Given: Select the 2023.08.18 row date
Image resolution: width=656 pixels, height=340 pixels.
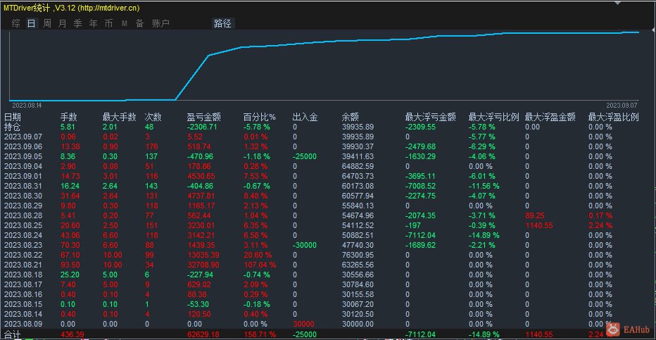Looking at the screenshot, I should click(x=23, y=275).
